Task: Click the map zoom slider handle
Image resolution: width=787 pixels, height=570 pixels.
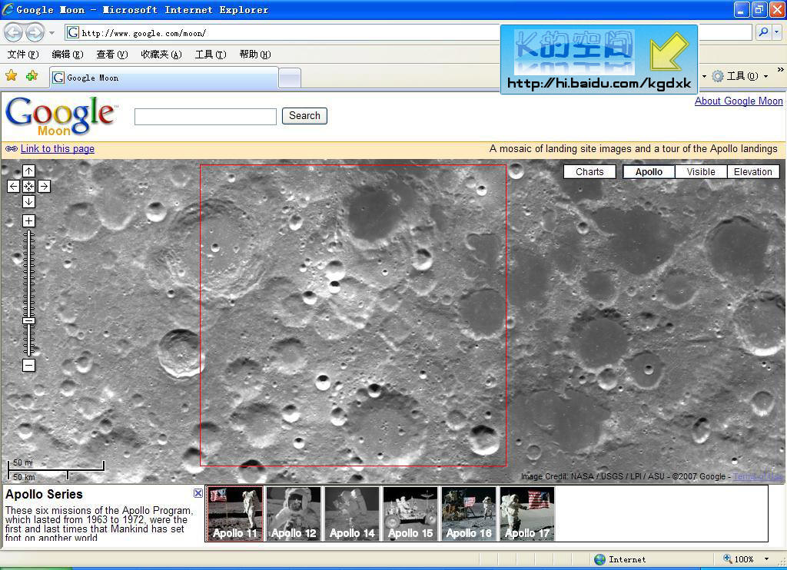Action: pos(28,321)
